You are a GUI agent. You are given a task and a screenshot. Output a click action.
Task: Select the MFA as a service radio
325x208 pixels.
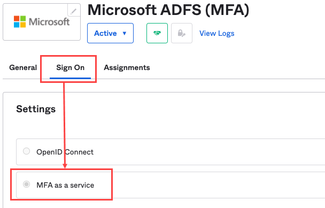tap(26, 184)
